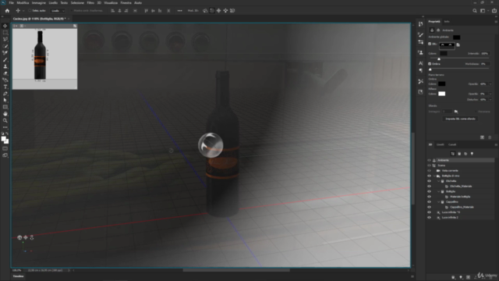Filter 3D panel by lights
The height and width of the screenshot is (281, 499).
(472, 154)
